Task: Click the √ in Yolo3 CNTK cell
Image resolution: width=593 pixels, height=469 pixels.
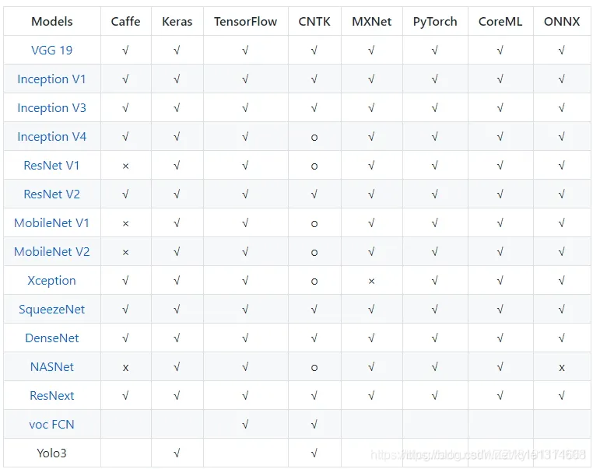Action: tap(314, 453)
